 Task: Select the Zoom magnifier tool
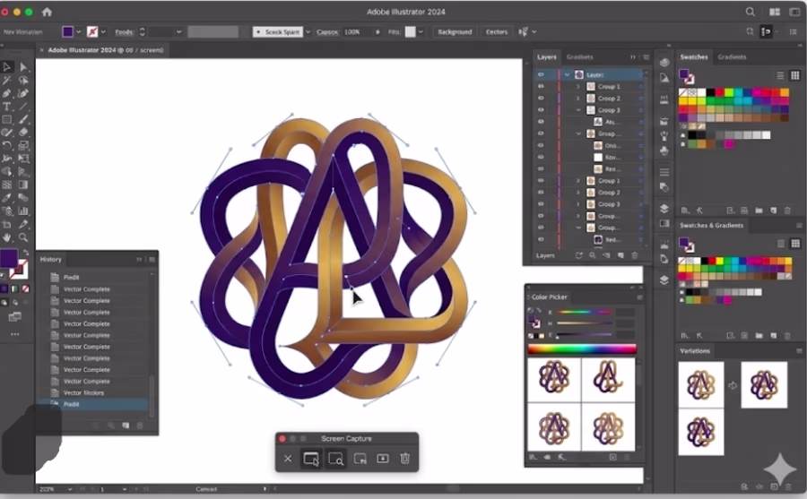[23, 237]
